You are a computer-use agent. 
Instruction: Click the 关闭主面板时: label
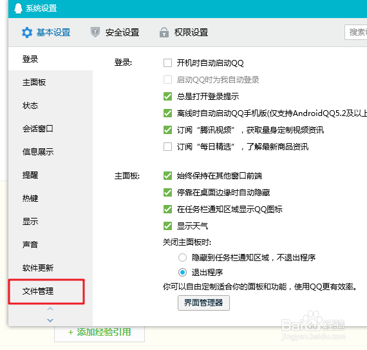coord(187,242)
